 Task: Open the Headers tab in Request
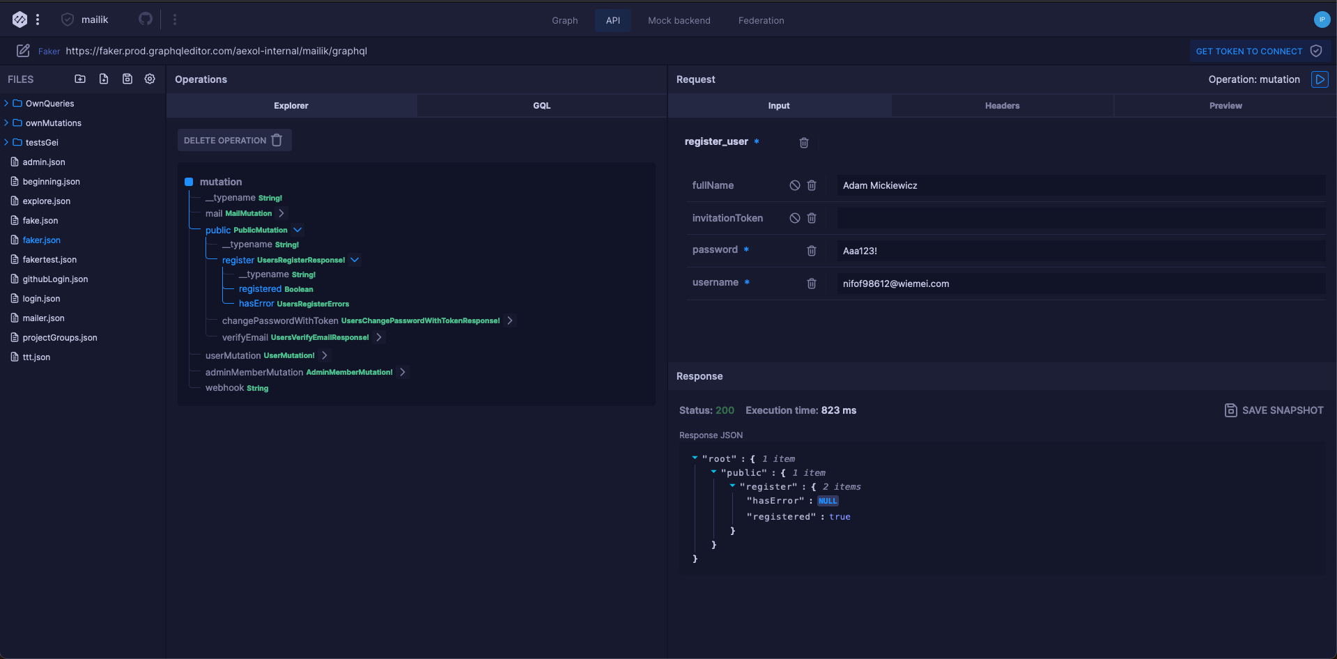click(1002, 106)
